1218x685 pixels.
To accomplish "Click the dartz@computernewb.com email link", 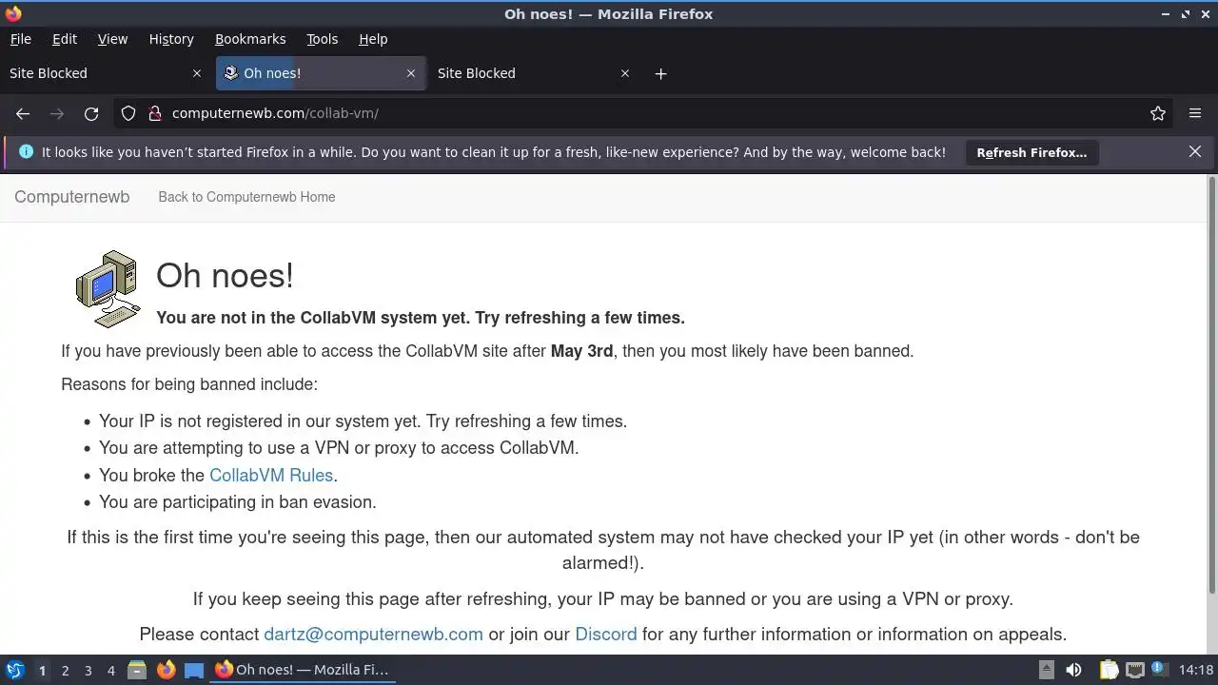I will (373, 635).
